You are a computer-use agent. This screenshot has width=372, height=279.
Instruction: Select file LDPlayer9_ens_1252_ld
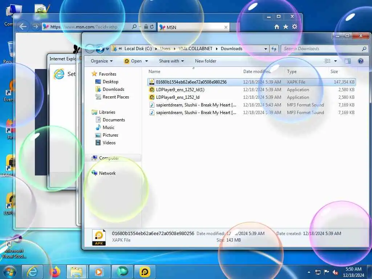[251, 97]
